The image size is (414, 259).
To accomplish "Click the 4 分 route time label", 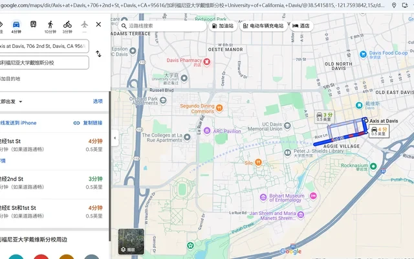I will click(379, 131).
